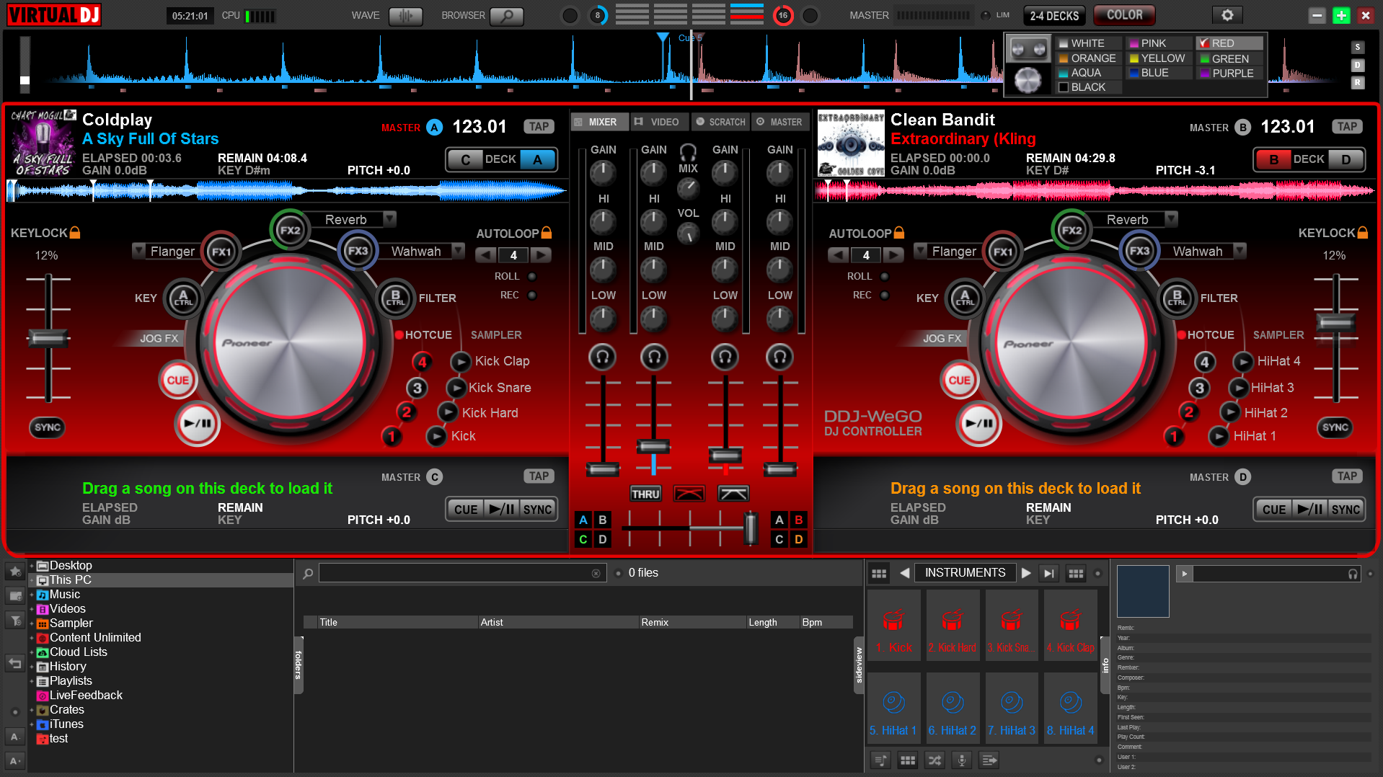The width and height of the screenshot is (1383, 777).
Task: Click the sampler microphone record icon
Action: click(x=961, y=760)
